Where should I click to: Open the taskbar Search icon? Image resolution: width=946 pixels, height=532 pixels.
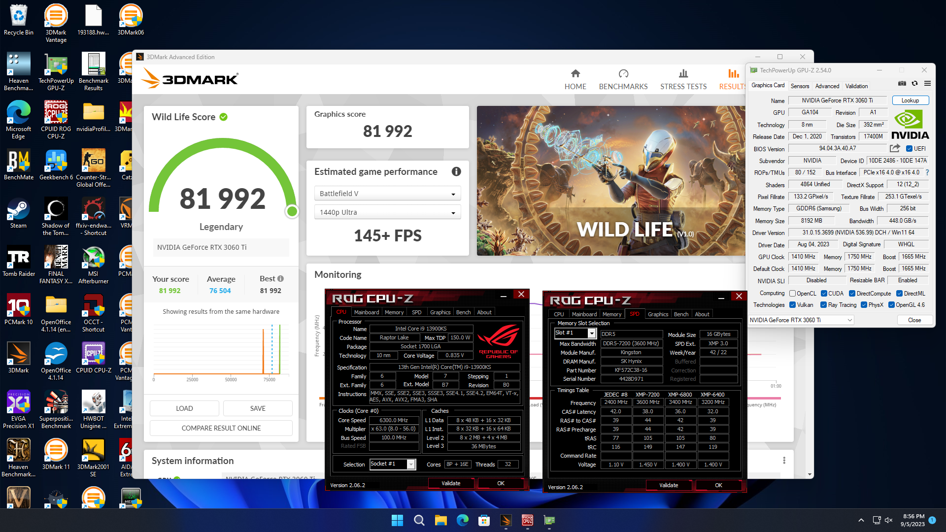tap(419, 520)
